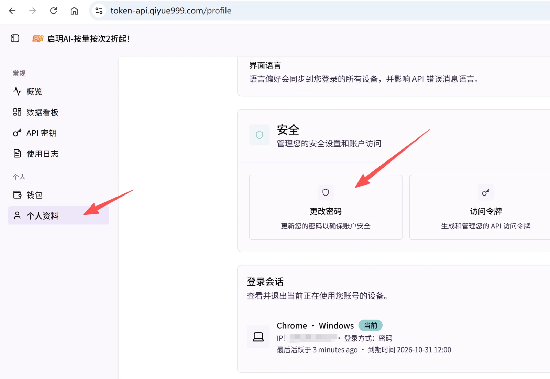Open site info icon in address bar
The height and width of the screenshot is (379, 550).
tap(99, 11)
